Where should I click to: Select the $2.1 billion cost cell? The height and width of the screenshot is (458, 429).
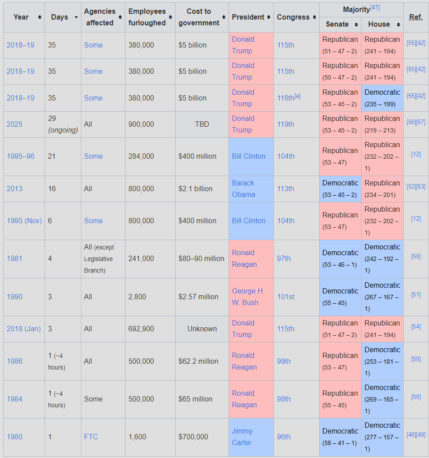(x=202, y=189)
